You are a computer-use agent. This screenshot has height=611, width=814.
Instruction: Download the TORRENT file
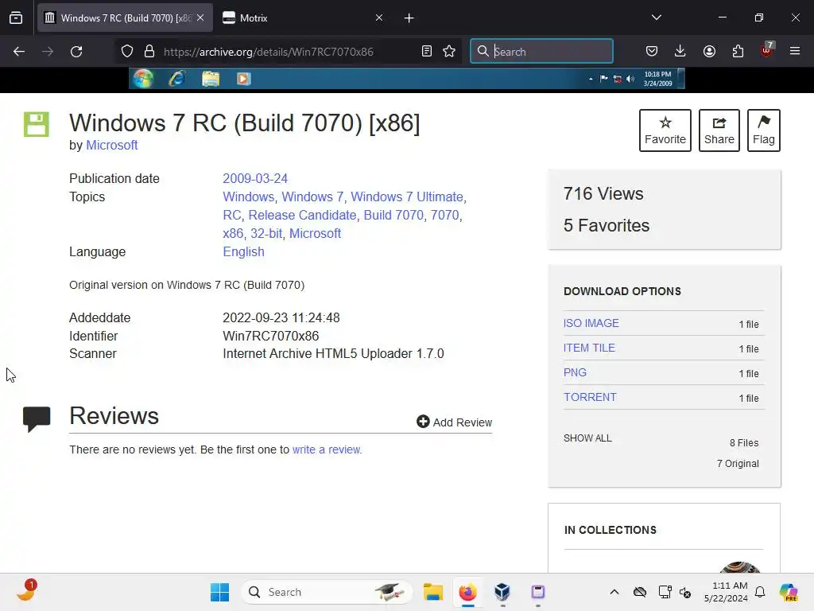coord(590,397)
